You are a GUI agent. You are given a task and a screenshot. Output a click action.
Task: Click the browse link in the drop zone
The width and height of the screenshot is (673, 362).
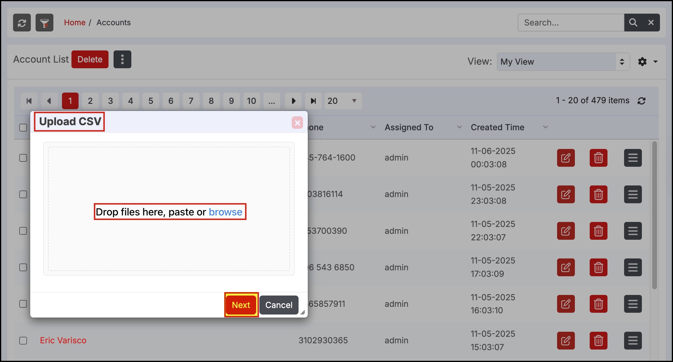225,212
